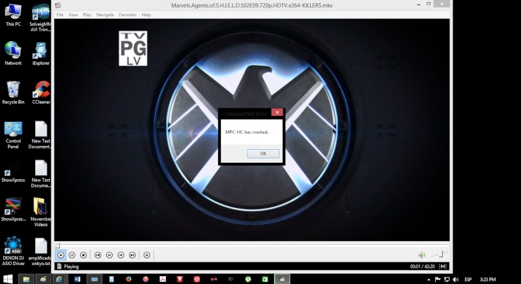The width and height of the screenshot is (521, 284).
Task: Open the Action Center flag icon
Action: pos(438,279)
